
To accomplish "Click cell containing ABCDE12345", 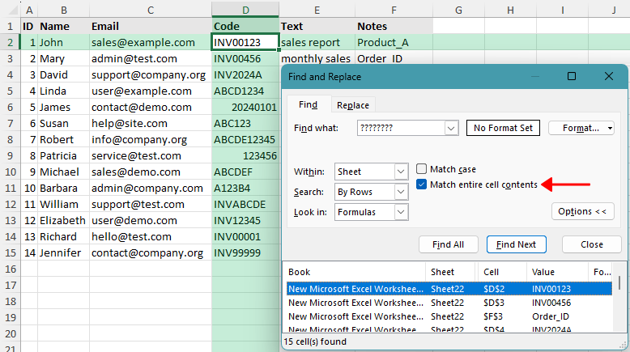I will (x=245, y=140).
